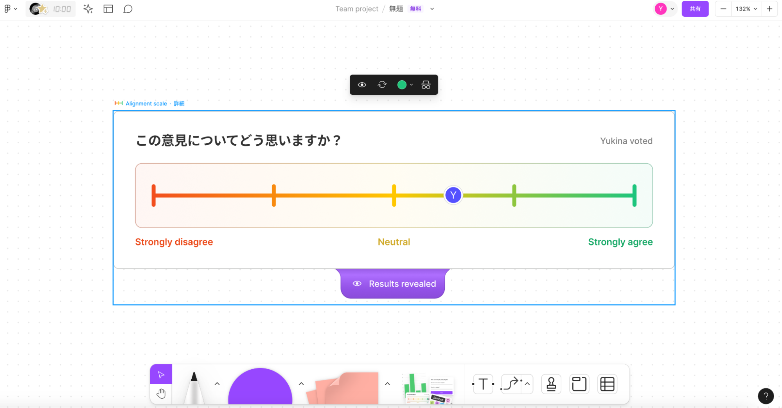Select the purple circle shape tool
This screenshot has height=408, width=782.
(x=260, y=387)
